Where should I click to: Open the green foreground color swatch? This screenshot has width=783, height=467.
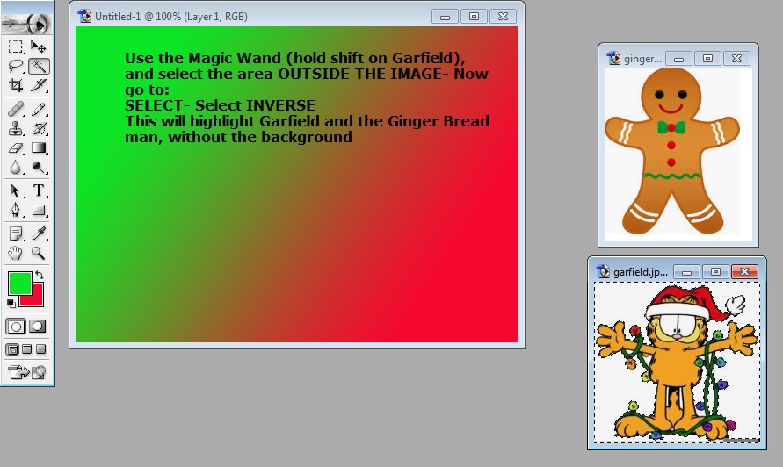pos(20,284)
